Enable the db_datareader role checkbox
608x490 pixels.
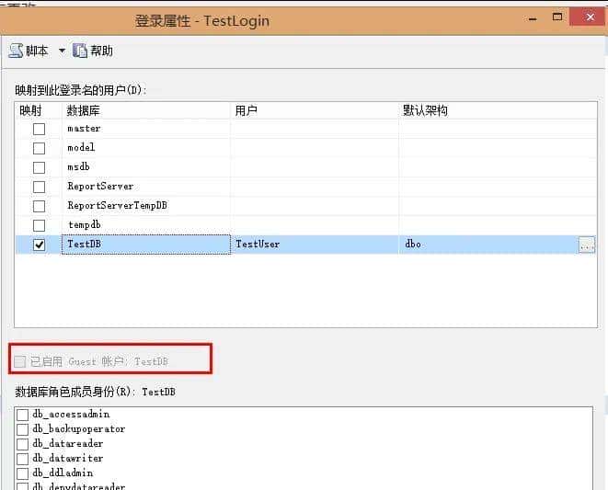(22, 444)
